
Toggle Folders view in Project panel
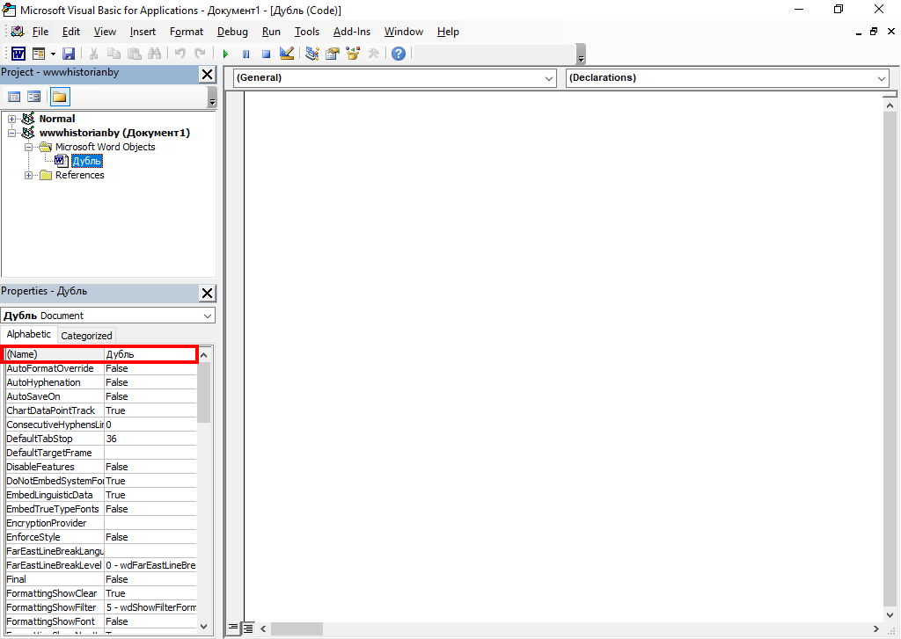click(59, 97)
